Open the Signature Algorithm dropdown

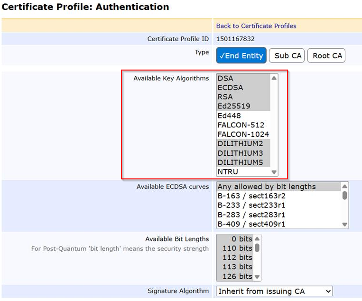pyautogui.click(x=274, y=291)
